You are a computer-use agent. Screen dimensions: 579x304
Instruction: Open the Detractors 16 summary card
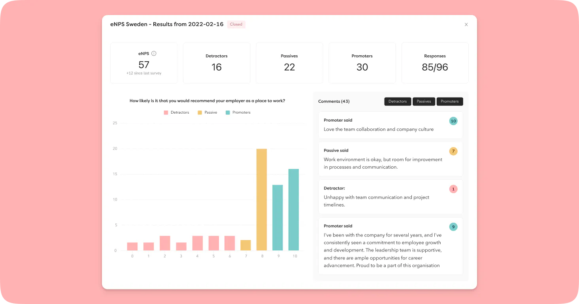coord(217,63)
